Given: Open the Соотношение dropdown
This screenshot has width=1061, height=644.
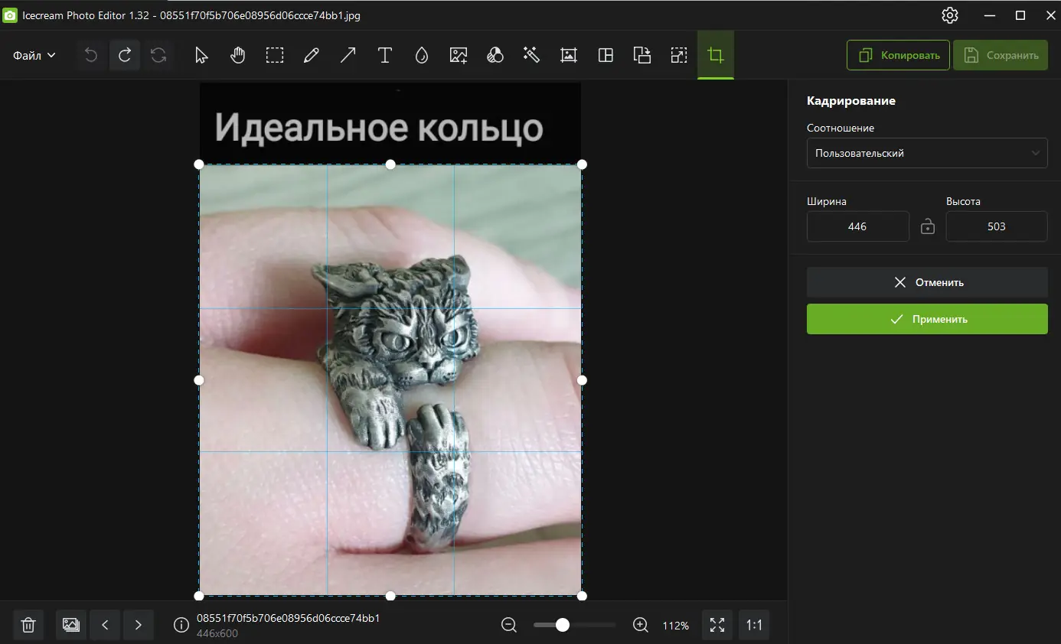Looking at the screenshot, I should [927, 153].
